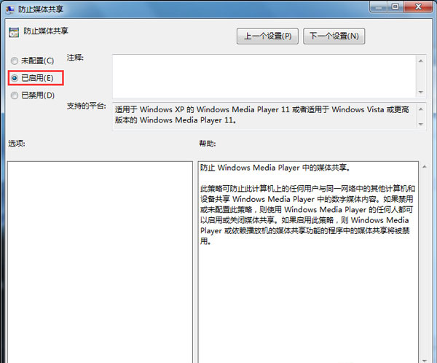Go to 上一个设置(P)

pos(267,36)
